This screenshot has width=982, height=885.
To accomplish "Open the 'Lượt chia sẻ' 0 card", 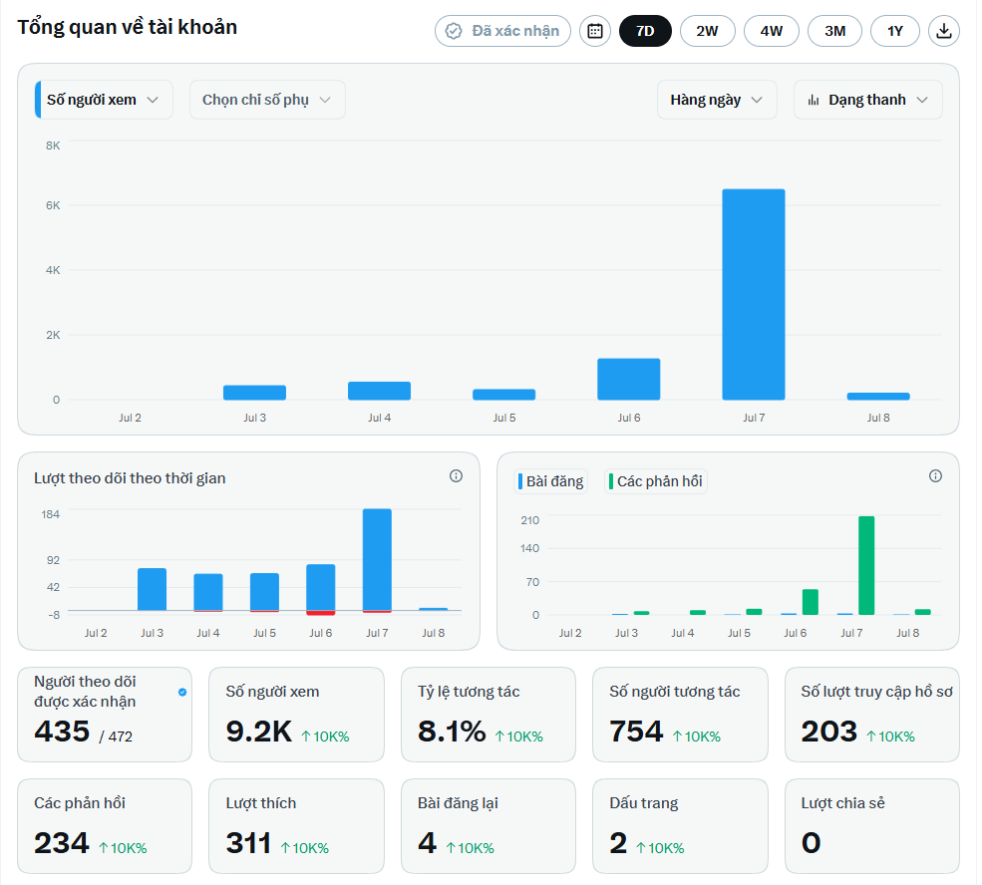I will 871,826.
